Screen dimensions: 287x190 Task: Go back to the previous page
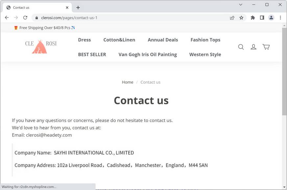(x=7, y=18)
